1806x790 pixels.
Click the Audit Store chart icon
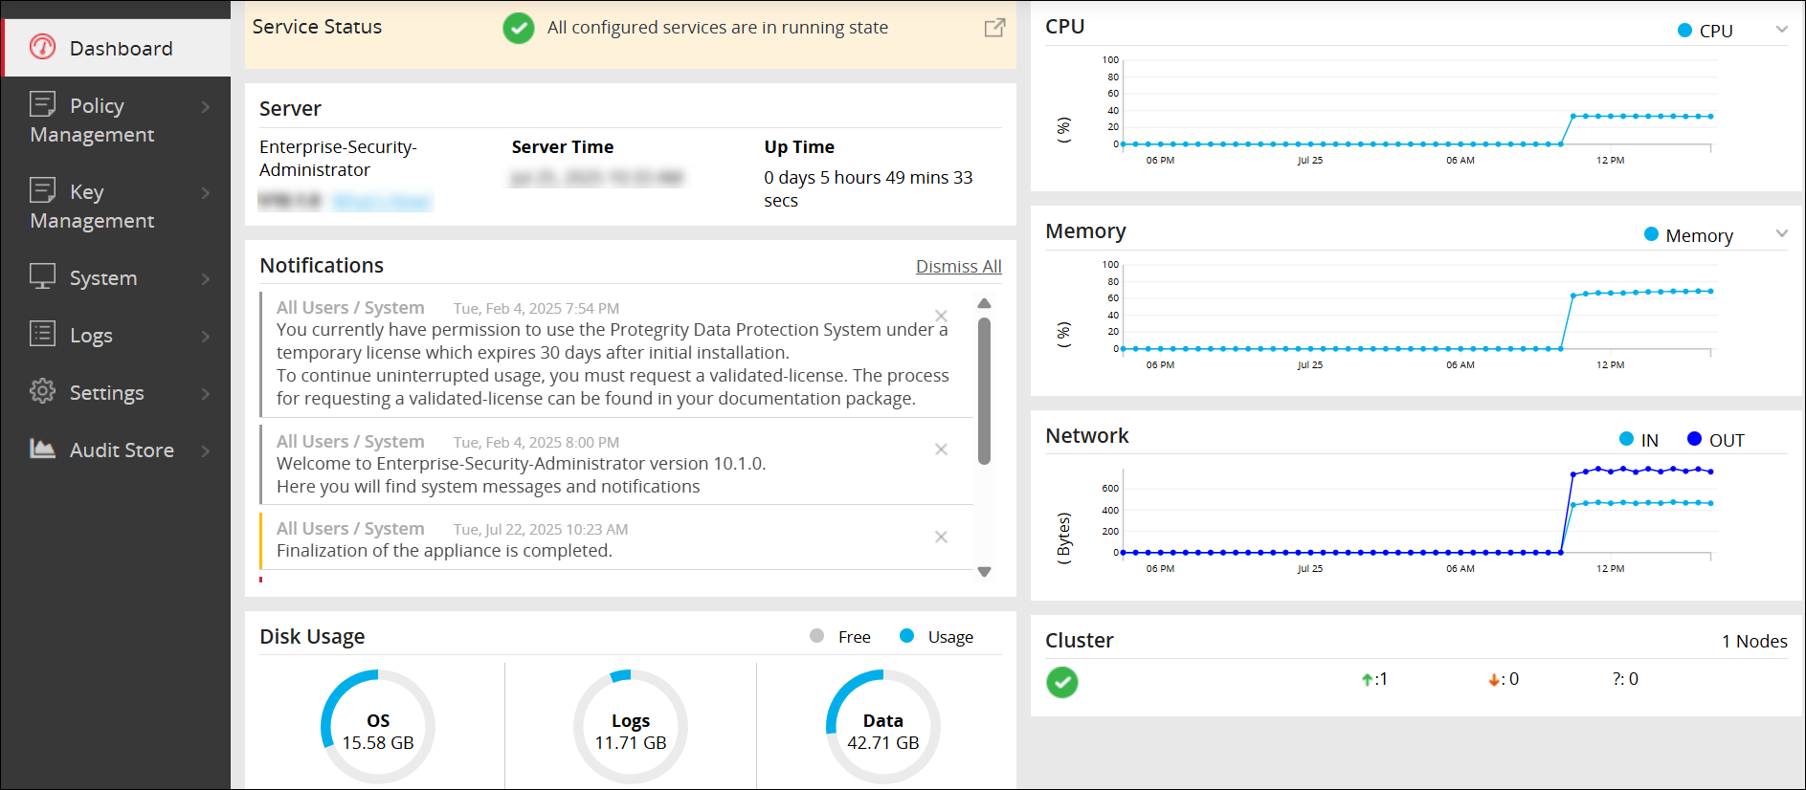click(x=42, y=449)
